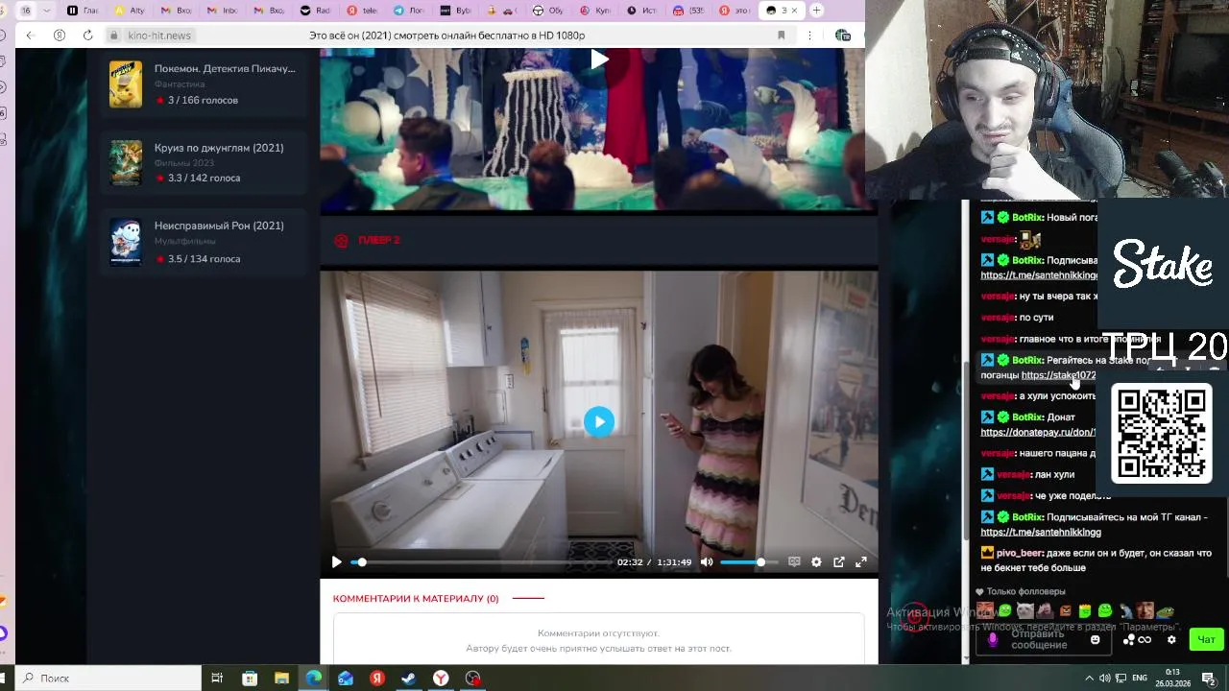Select the ПЛЕЕР 2 player label
The width and height of the screenshot is (1229, 691).
click(378, 240)
